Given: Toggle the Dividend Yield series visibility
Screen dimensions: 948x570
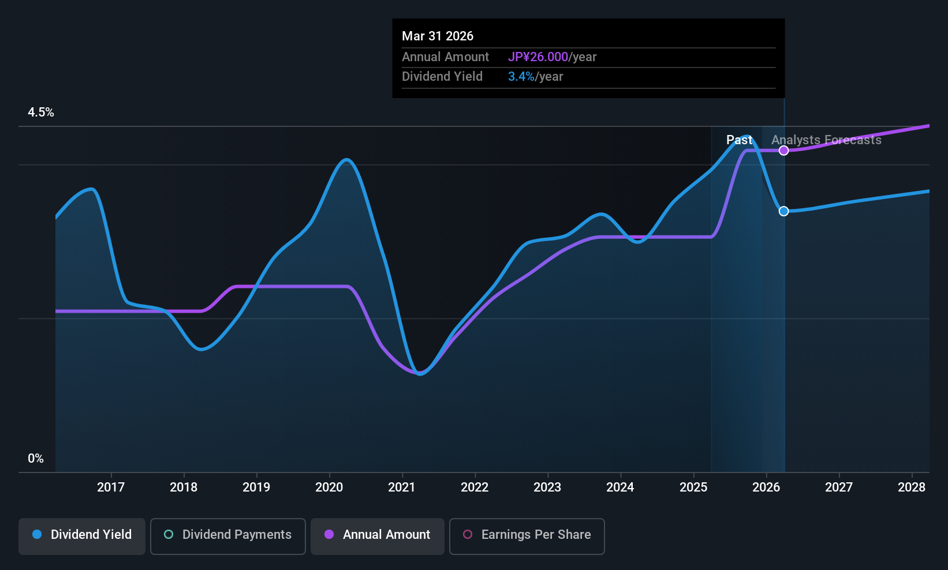Looking at the screenshot, I should point(81,535).
